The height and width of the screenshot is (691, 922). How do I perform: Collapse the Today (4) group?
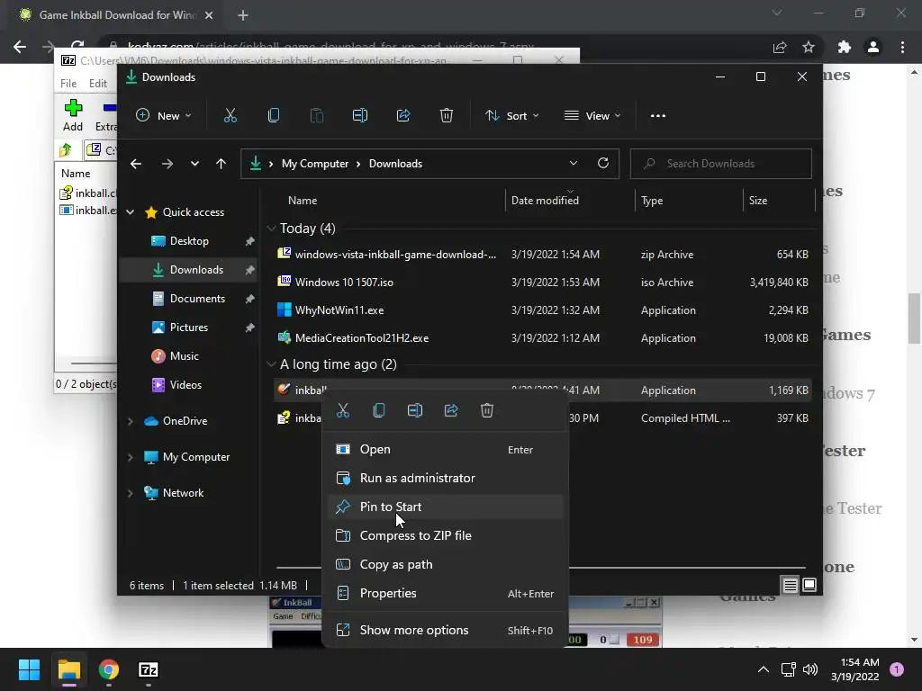click(271, 229)
